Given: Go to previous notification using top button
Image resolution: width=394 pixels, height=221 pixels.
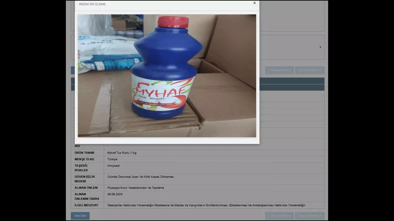Looking at the screenshot, I should pos(279,70).
